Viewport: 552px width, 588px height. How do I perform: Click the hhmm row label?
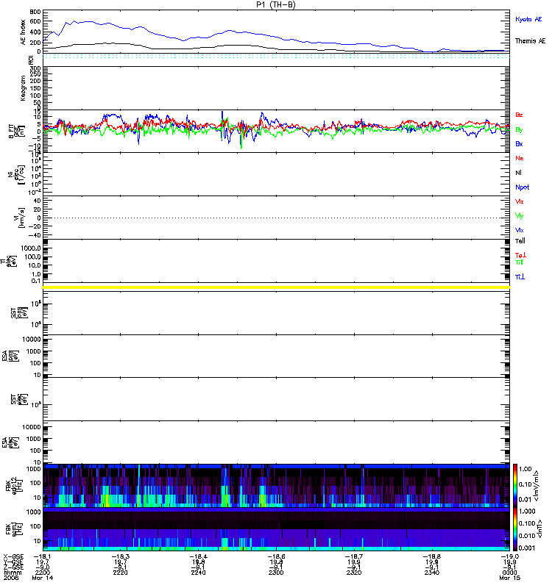click(x=13, y=573)
